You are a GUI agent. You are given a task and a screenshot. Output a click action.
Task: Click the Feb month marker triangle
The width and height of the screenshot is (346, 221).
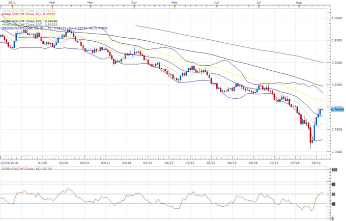click(x=52, y=7)
